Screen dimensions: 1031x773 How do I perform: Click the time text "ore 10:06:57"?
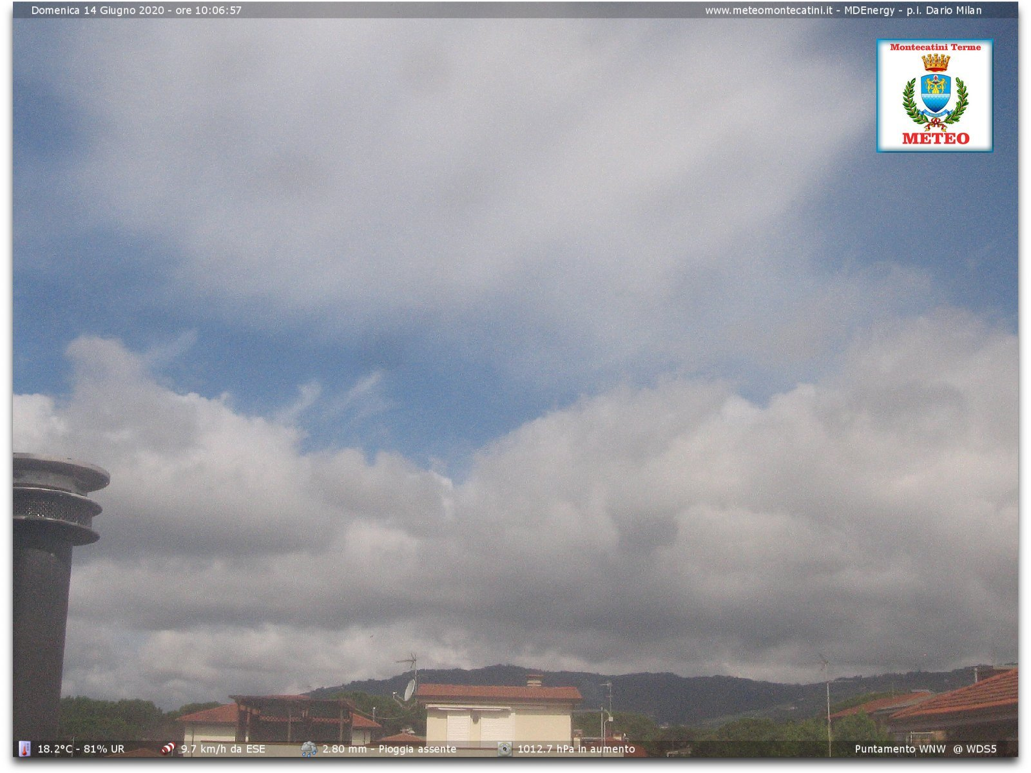tap(208, 10)
